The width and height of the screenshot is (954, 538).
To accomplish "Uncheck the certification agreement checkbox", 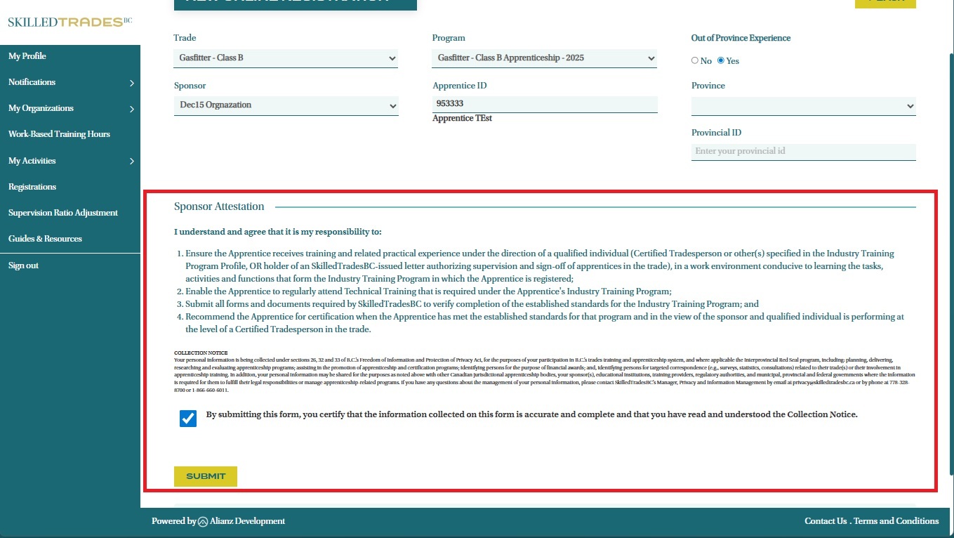I will pyautogui.click(x=188, y=419).
